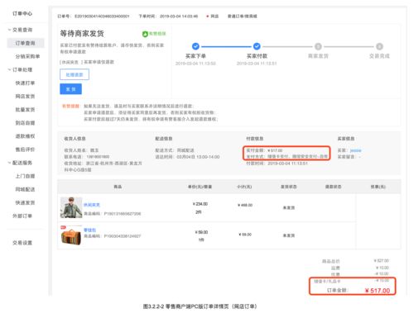Screen dimensions: 414x313
Task: Click the orange bag product thumbnail
Action: pyautogui.click(x=71, y=235)
